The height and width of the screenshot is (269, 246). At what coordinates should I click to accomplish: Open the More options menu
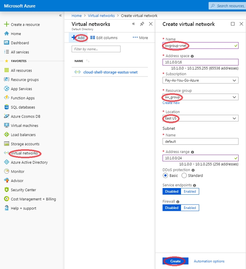coord(140,38)
